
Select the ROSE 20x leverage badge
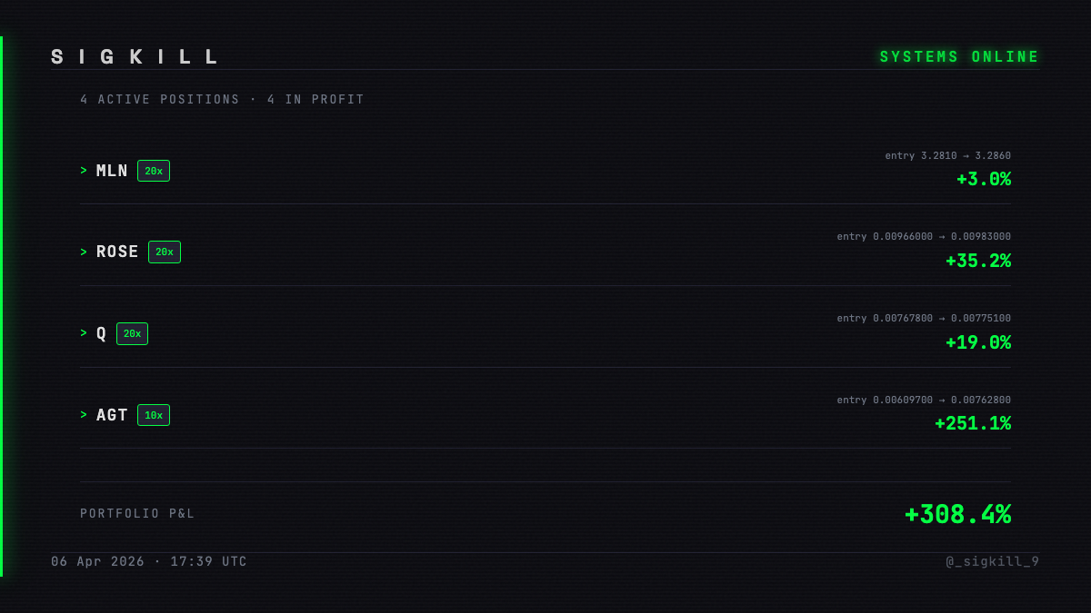point(165,252)
